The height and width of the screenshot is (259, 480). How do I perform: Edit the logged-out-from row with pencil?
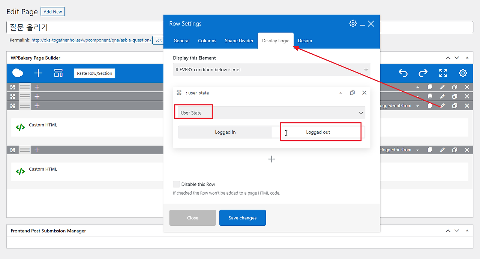442,106
